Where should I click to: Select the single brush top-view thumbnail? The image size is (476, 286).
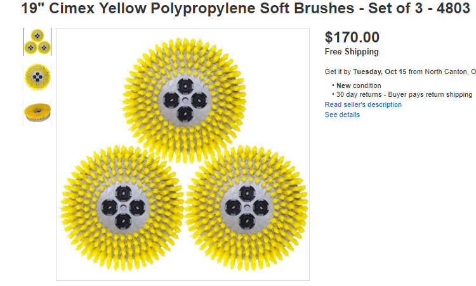point(37,77)
